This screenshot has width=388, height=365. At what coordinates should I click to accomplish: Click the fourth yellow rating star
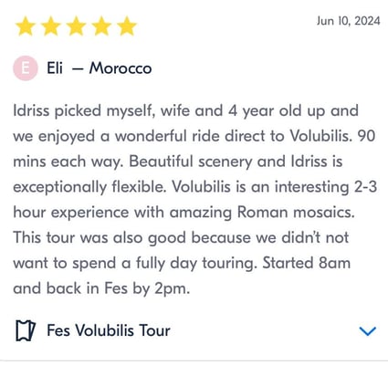pyautogui.click(x=101, y=26)
